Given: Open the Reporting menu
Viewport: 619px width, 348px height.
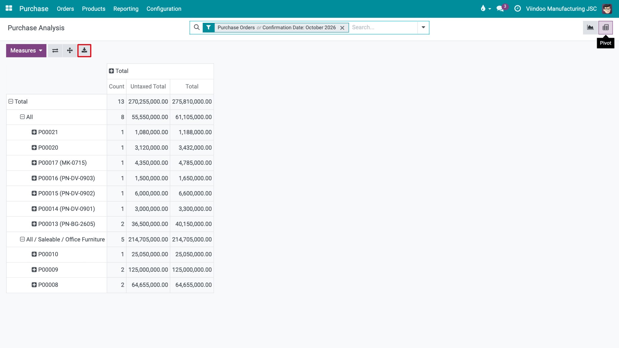Looking at the screenshot, I should (126, 9).
